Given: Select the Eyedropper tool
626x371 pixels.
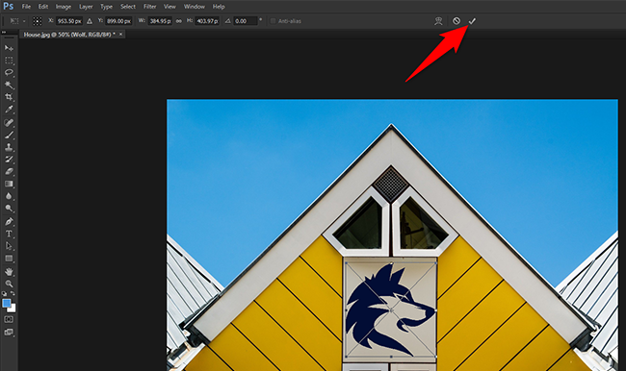Looking at the screenshot, I should pos(9,110).
